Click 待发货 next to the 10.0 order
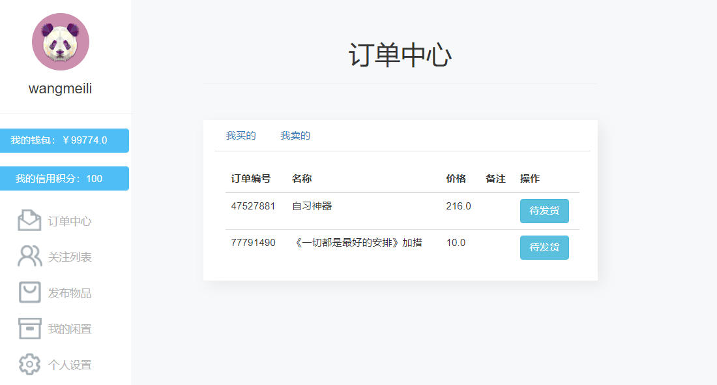This screenshot has width=717, height=385. point(544,247)
